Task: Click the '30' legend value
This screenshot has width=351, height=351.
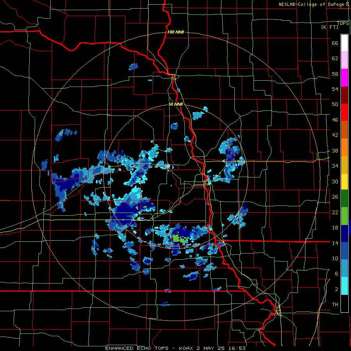Action: [x=335, y=181]
